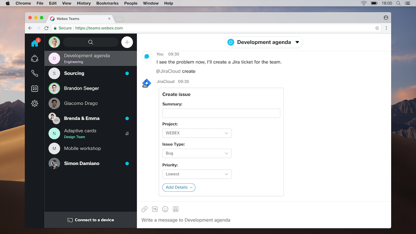Open the Mobile workshop space
The height and width of the screenshot is (234, 416).
click(x=91, y=149)
